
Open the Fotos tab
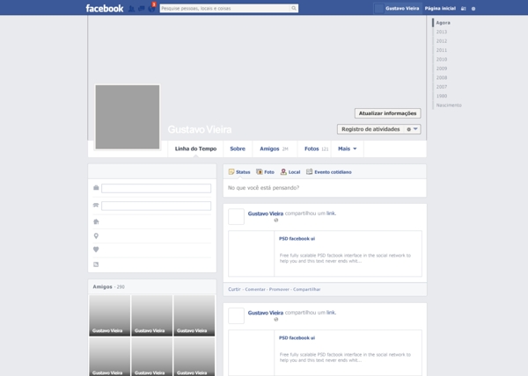(x=316, y=148)
